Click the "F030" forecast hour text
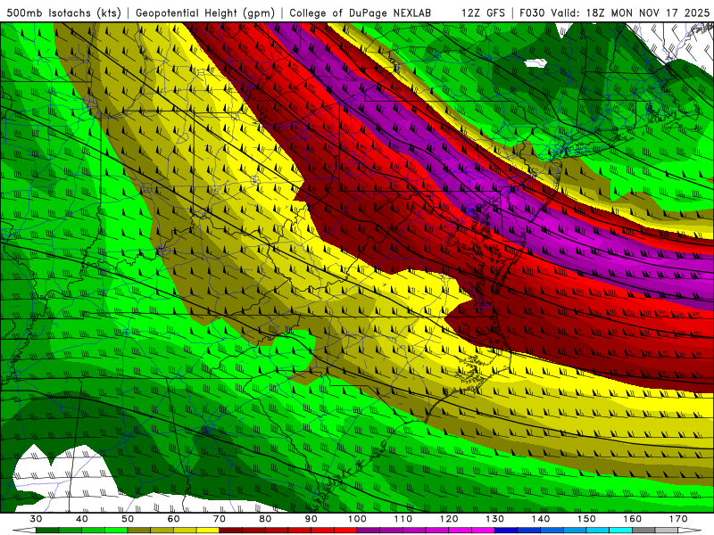Screen dimensions: 714x535 pos(532,12)
